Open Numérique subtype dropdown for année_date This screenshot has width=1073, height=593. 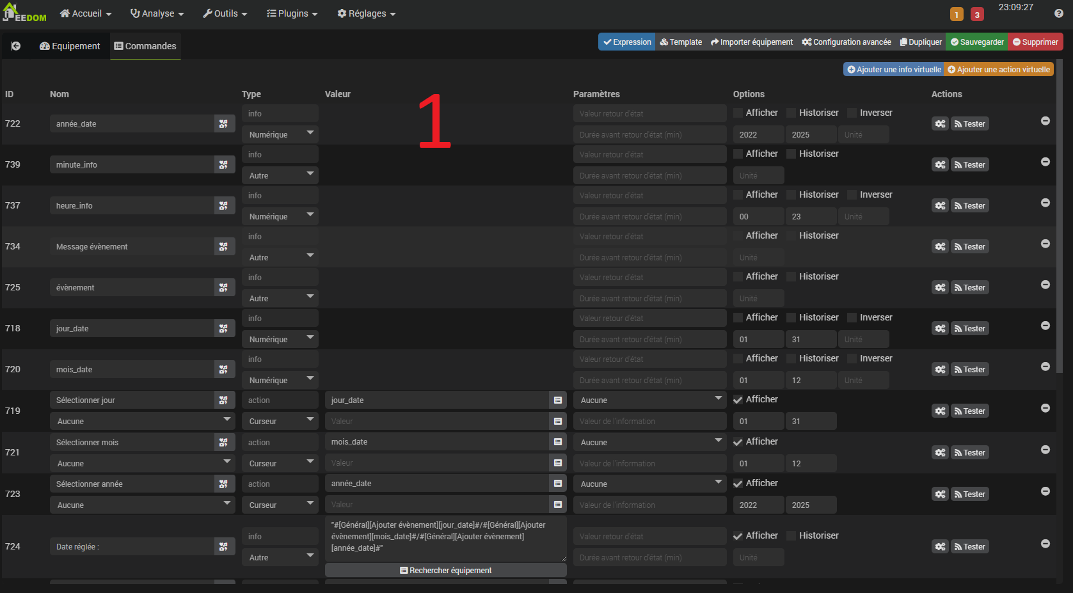(280, 135)
